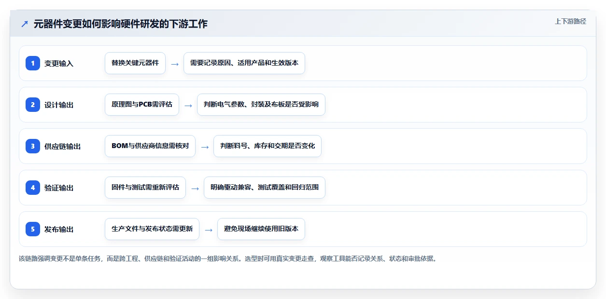Select the BOM与供应商信息需核对 chip
Image resolution: width=606 pixels, height=299 pixels.
coord(150,146)
